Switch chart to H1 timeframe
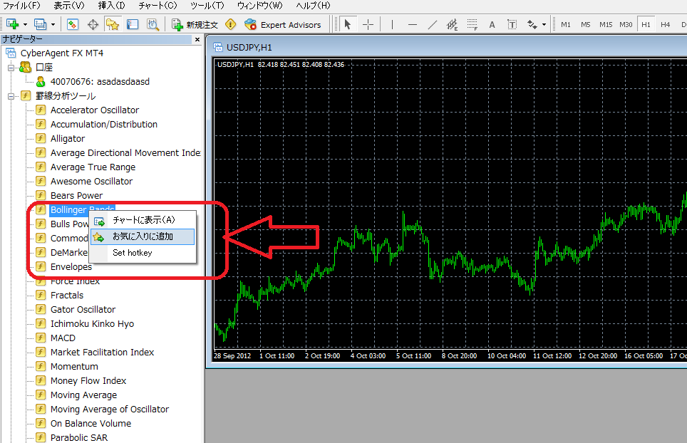 (646, 24)
